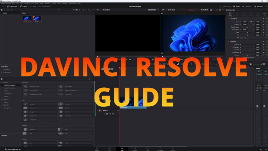Open the Help menu
The image size is (268, 151).
[x=79, y=3]
